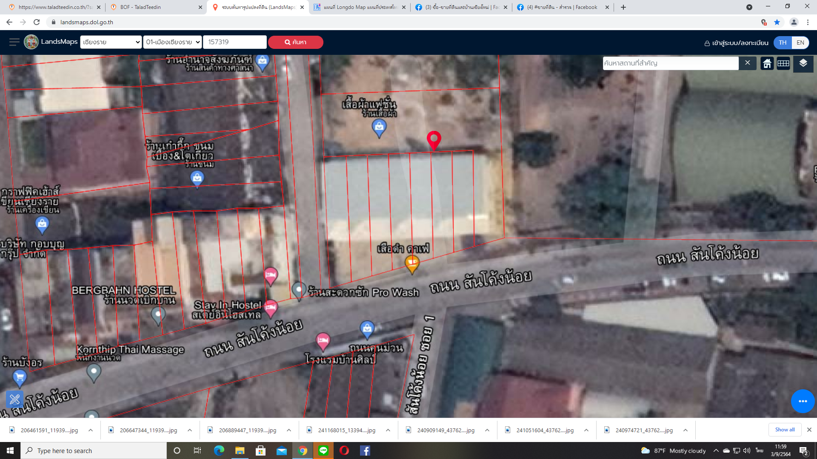817x459 pixels.
Task: Switch to the BOF - TaladTeedin tab
Action: tap(156, 7)
